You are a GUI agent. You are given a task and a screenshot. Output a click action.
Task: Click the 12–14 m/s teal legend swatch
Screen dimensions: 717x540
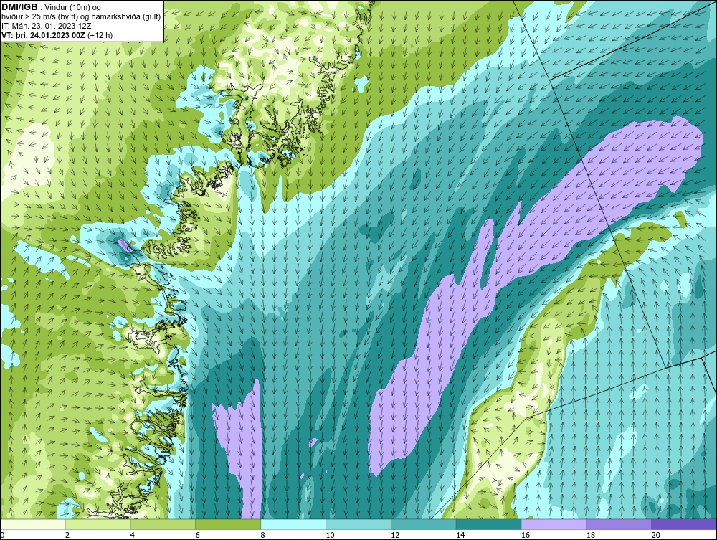click(424, 524)
